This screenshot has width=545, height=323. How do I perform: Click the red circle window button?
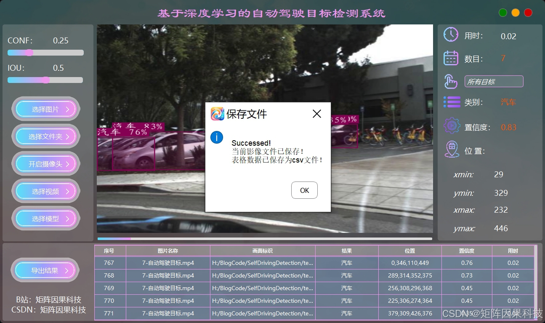pos(528,13)
